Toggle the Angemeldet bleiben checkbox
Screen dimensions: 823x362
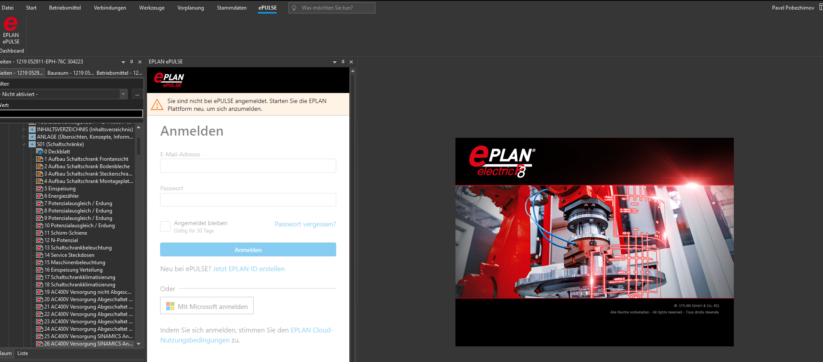click(165, 226)
